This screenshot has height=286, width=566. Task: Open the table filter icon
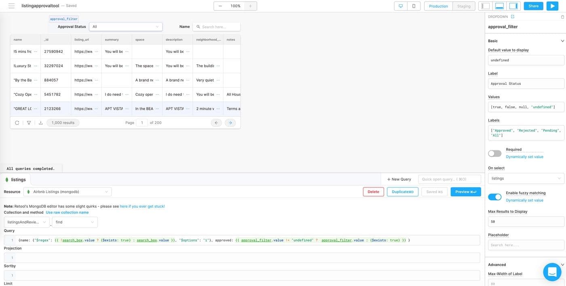[x=29, y=123]
